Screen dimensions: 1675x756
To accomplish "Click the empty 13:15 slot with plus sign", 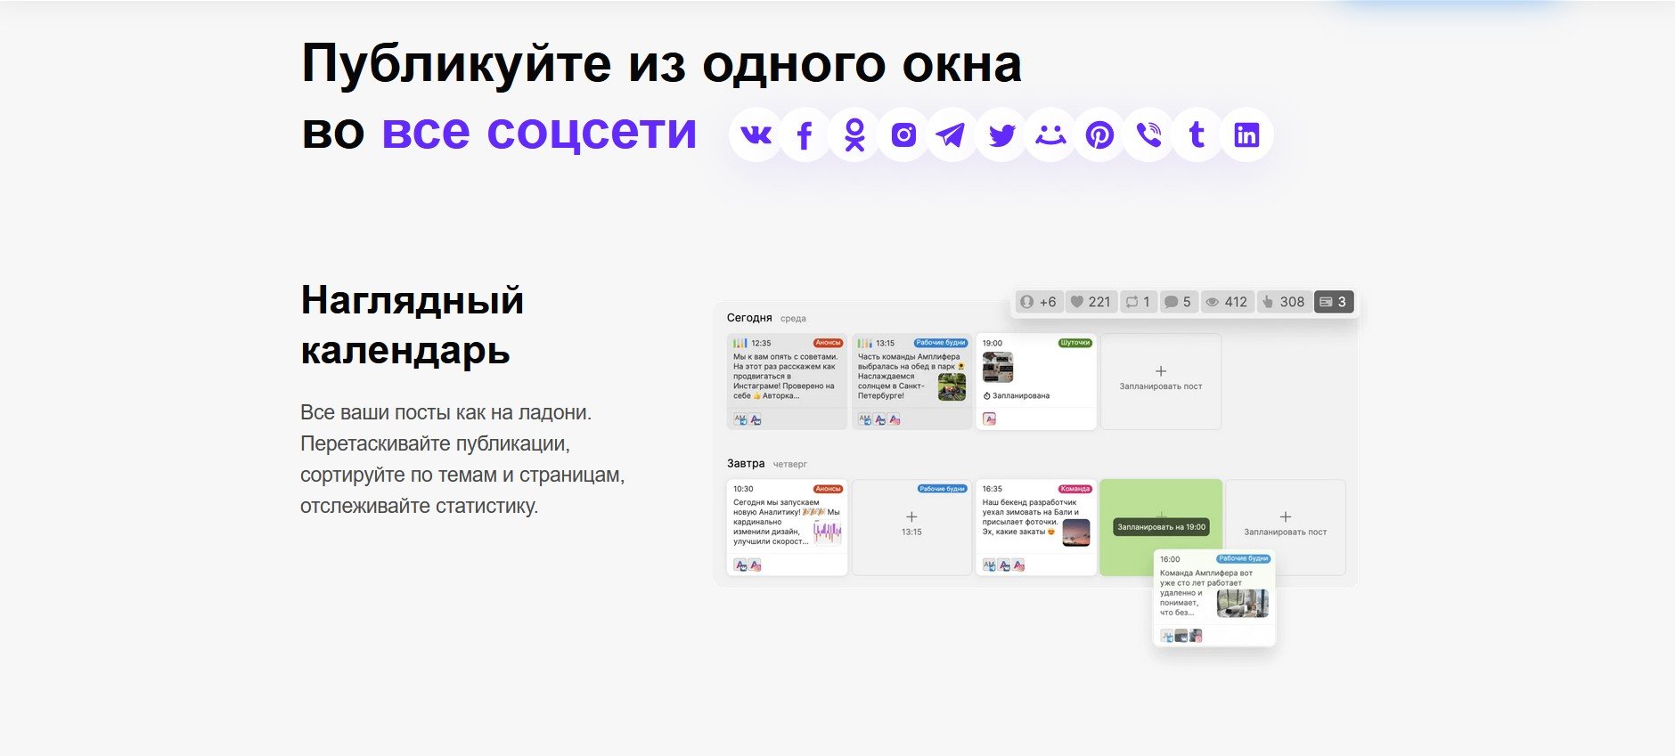I will point(911,527).
